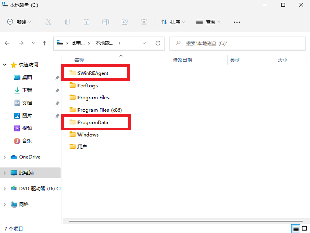The height and width of the screenshot is (233, 310).
Task: Click the pin icon beside 文档
Action: coord(57,103)
